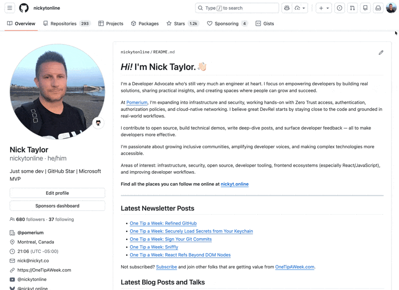
Task: Follow the nickyt.online link in the README
Action: click(234, 184)
